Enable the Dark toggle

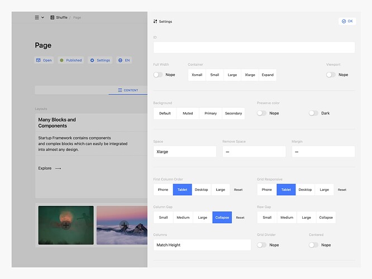313,113
